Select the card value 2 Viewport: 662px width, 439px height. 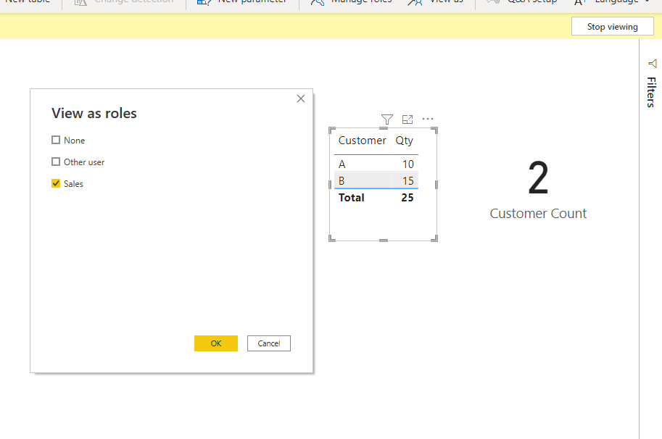538,178
